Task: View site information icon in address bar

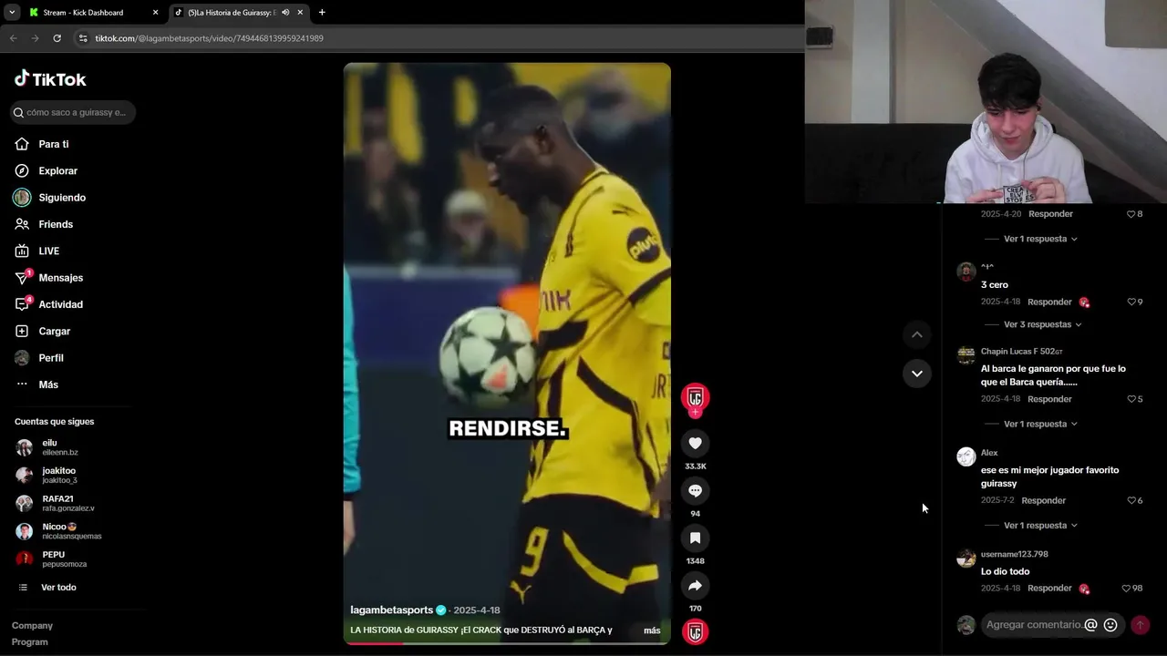Action: click(83, 38)
